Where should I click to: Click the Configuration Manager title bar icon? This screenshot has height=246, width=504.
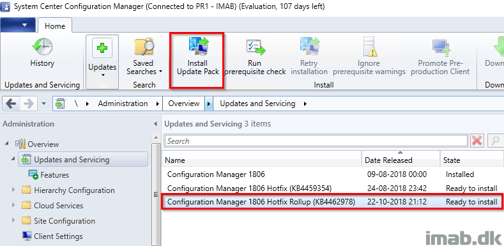(6, 7)
